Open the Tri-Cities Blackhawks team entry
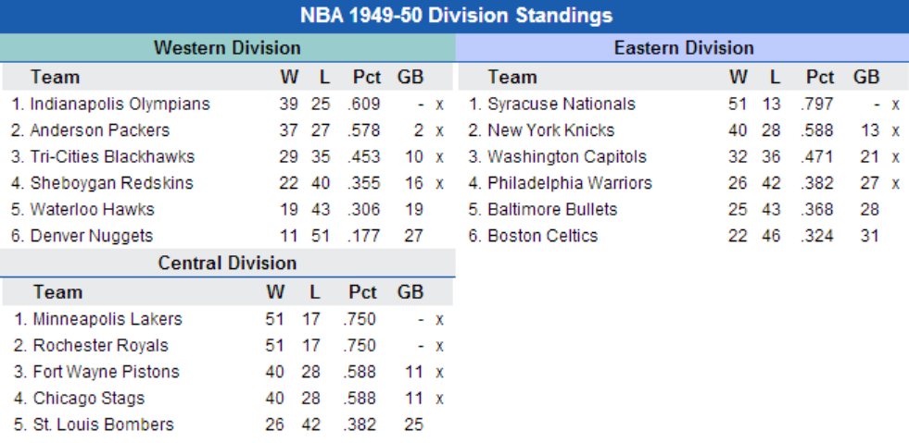909x443 pixels. coord(112,157)
